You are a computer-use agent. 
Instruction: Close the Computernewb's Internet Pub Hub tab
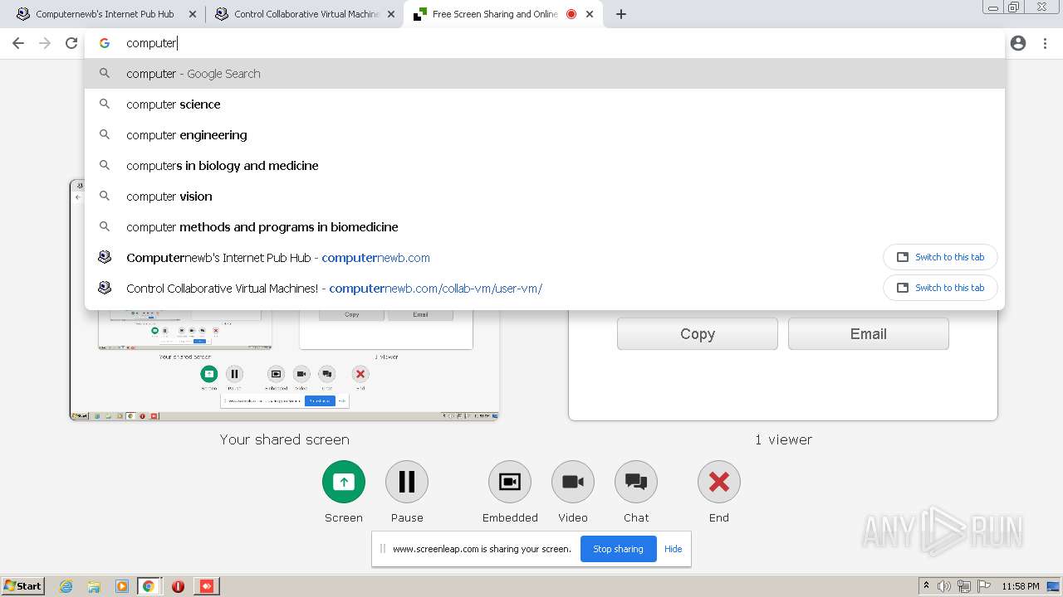(193, 14)
